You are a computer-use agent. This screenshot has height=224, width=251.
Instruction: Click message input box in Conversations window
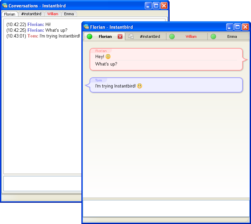(x=43, y=183)
